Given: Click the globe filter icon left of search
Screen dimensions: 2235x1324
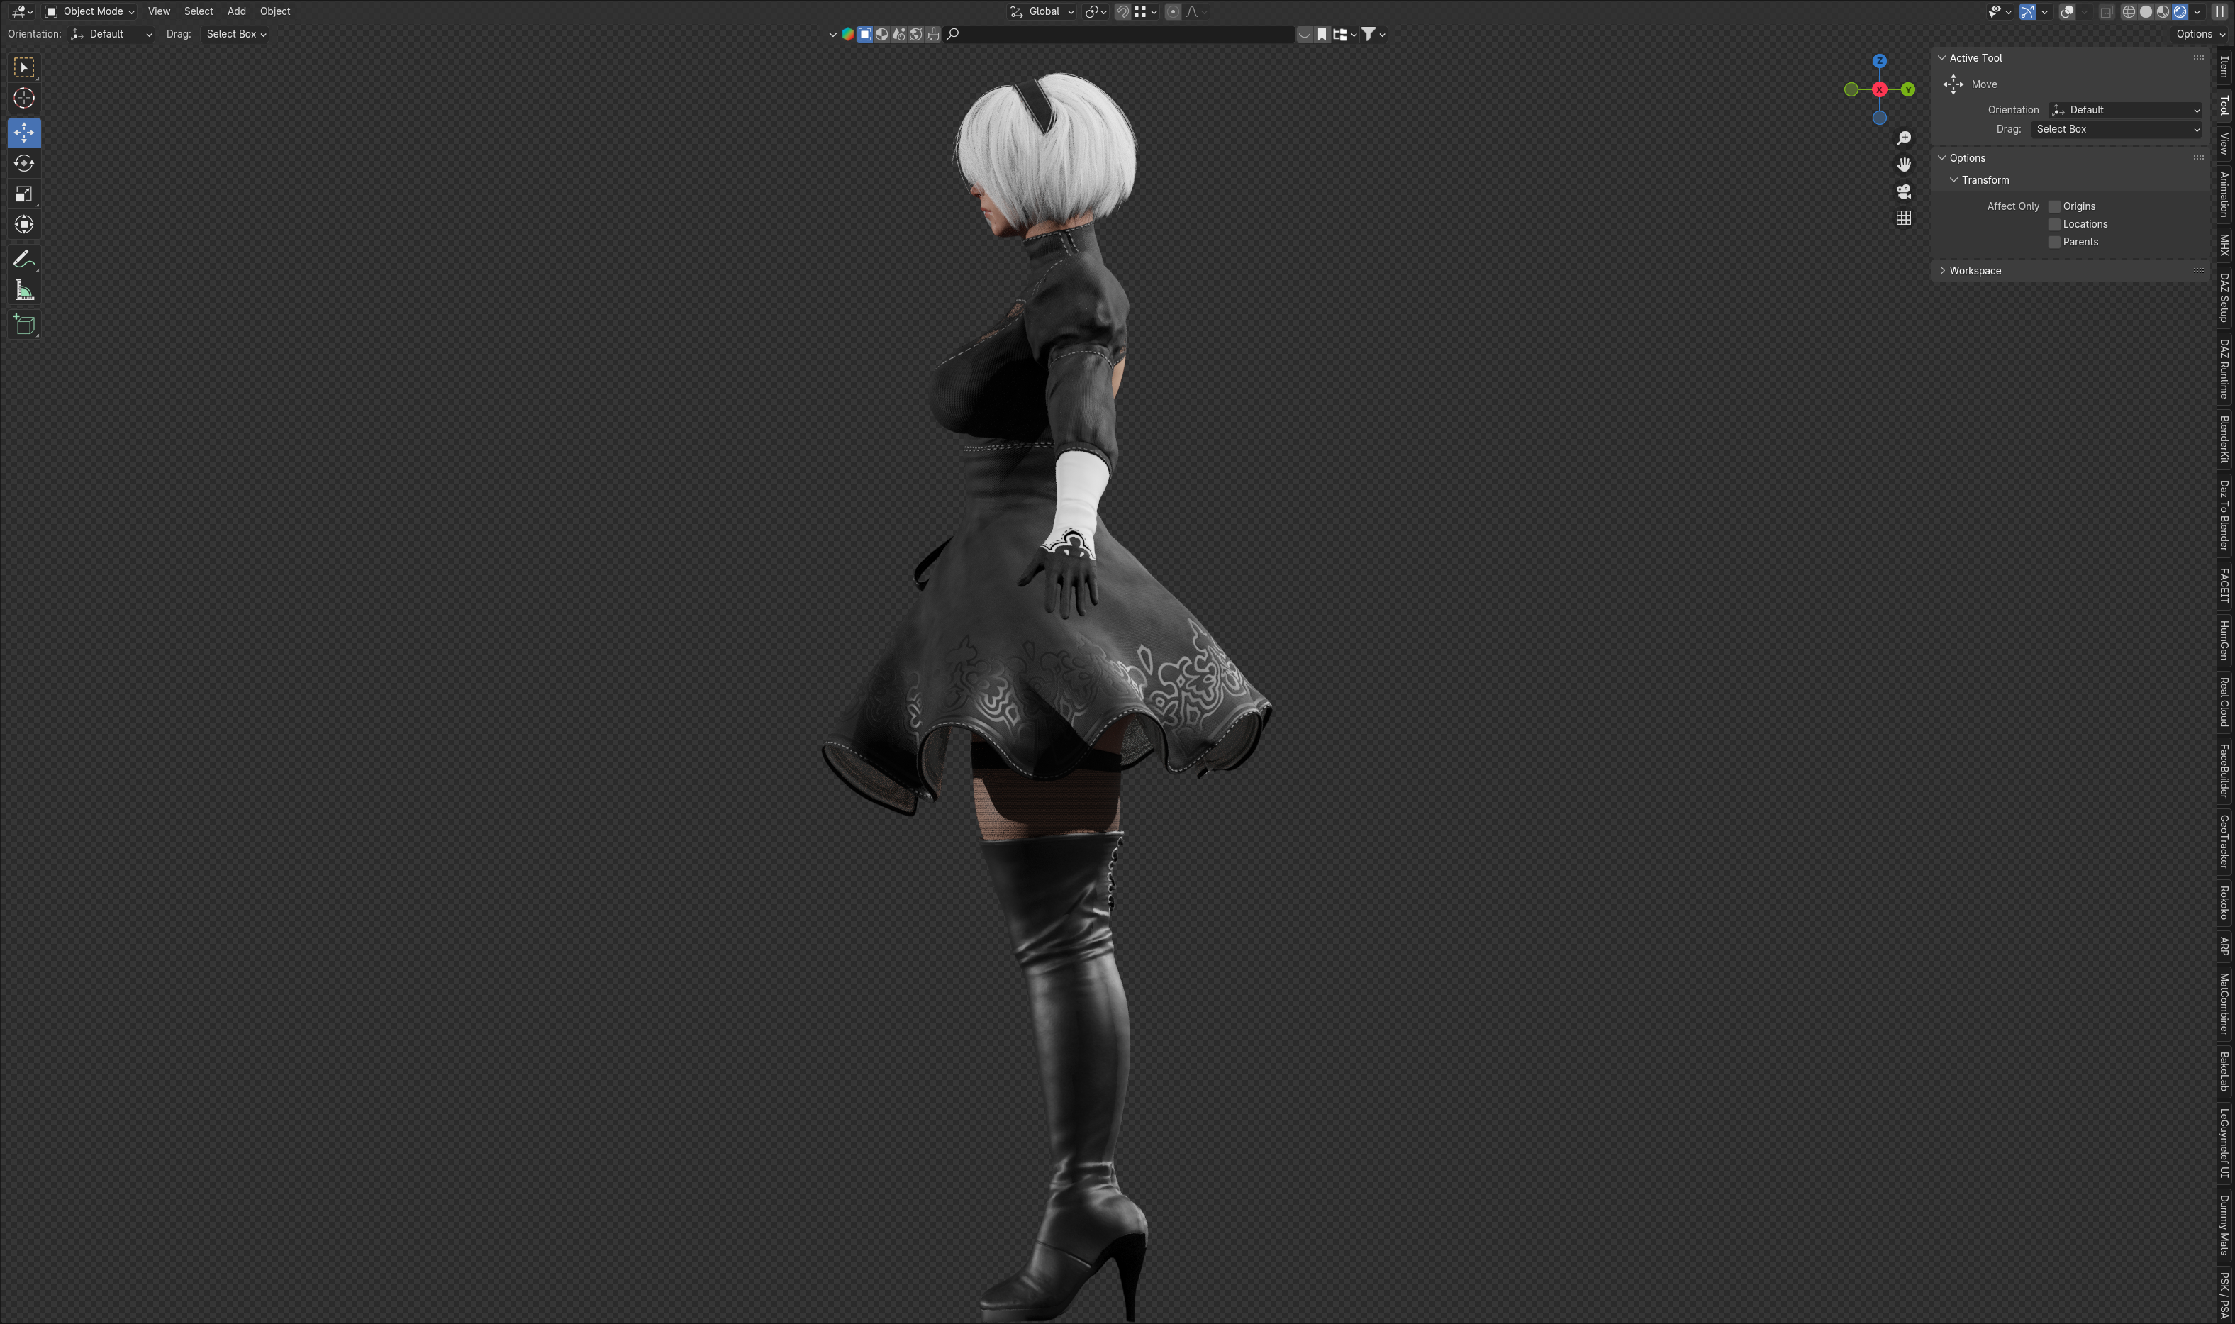Looking at the screenshot, I should [915, 35].
